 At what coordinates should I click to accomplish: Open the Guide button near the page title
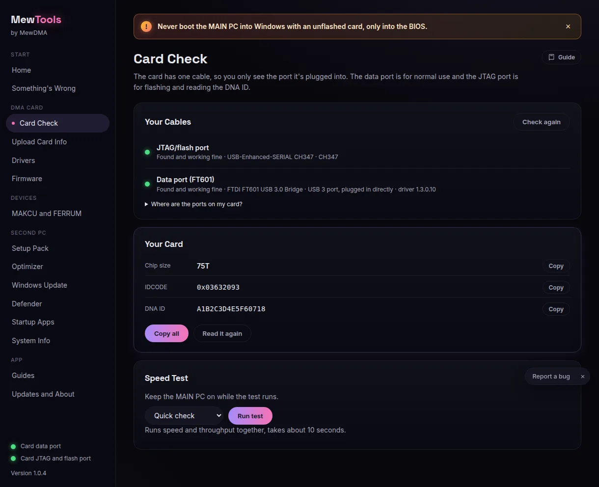[x=561, y=57]
